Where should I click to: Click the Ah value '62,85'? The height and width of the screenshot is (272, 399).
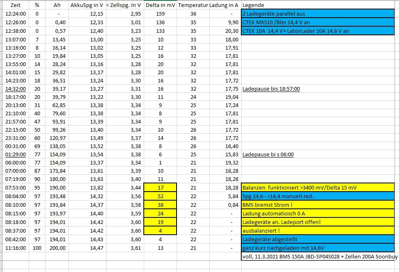[57, 105]
